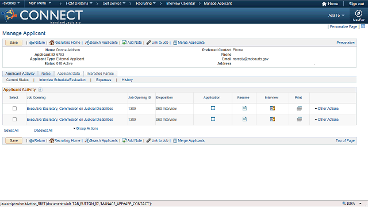
Task: Open Application icon in first applicant row
Action: pos(213,108)
